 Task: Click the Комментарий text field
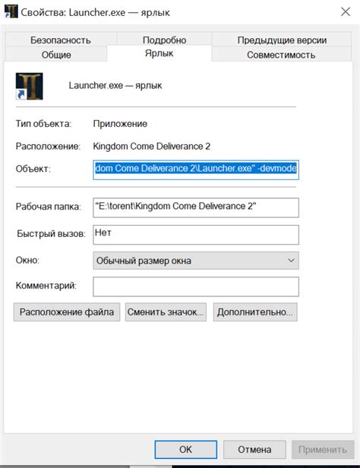point(196,286)
